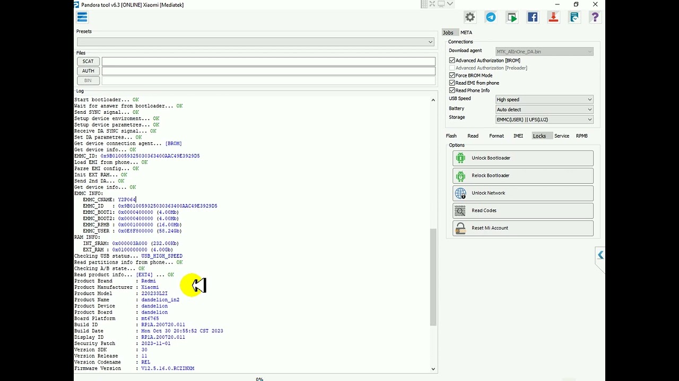Click the Reset Mi Account button label

coord(490,228)
